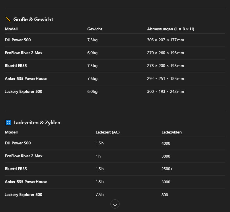230x212 pixels.
Task: Click the 2500+ charge cycles value
Action: pos(167,169)
